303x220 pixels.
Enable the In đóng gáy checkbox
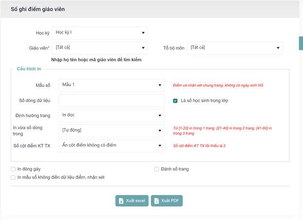pos(13,169)
